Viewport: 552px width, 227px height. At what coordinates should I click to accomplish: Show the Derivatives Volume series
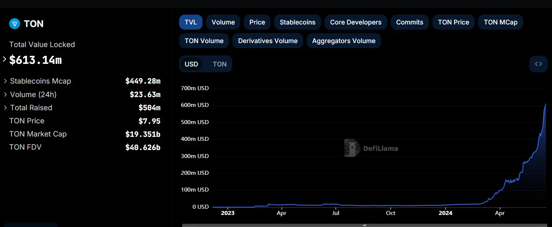point(268,41)
